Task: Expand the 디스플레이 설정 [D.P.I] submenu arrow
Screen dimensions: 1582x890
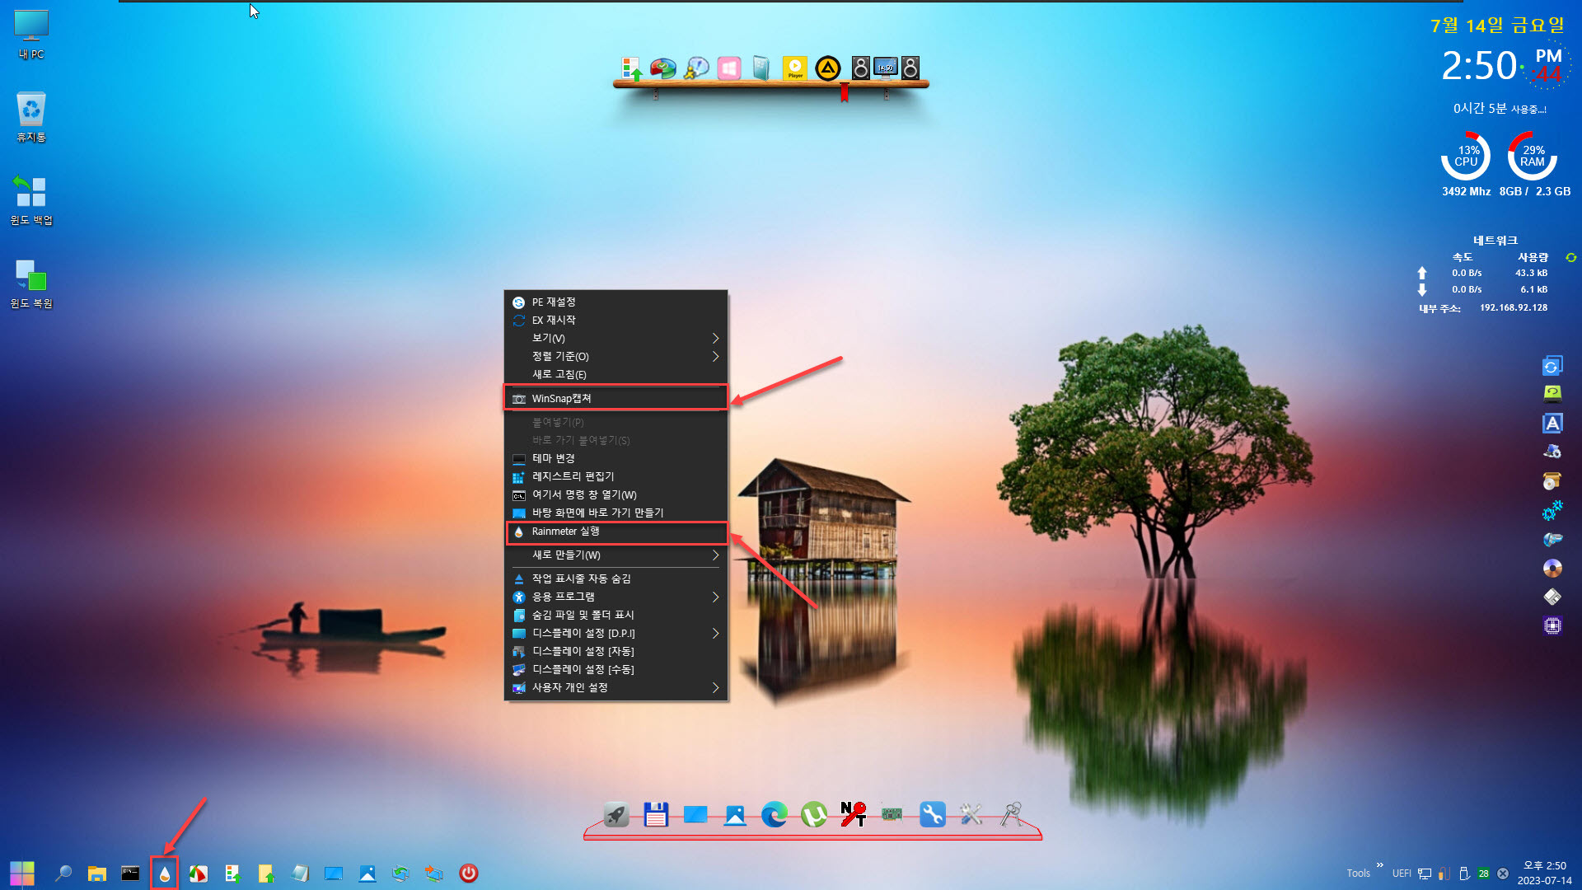Action: click(715, 634)
